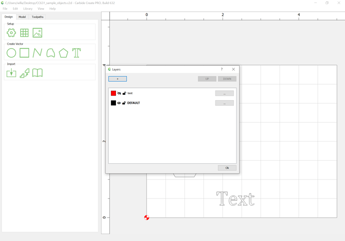Select the Circle vector tool
This screenshot has height=241, width=345.
11,53
